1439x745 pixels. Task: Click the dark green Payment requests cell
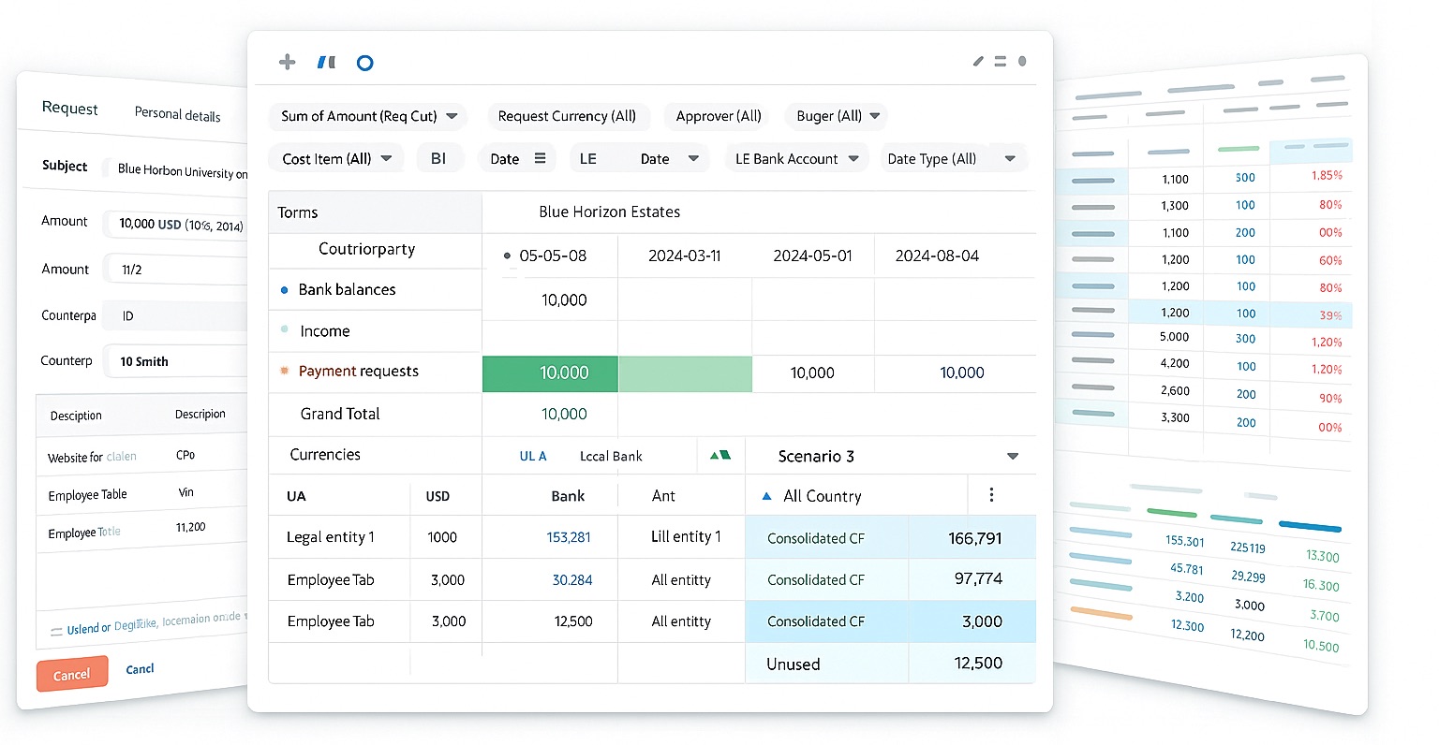550,372
